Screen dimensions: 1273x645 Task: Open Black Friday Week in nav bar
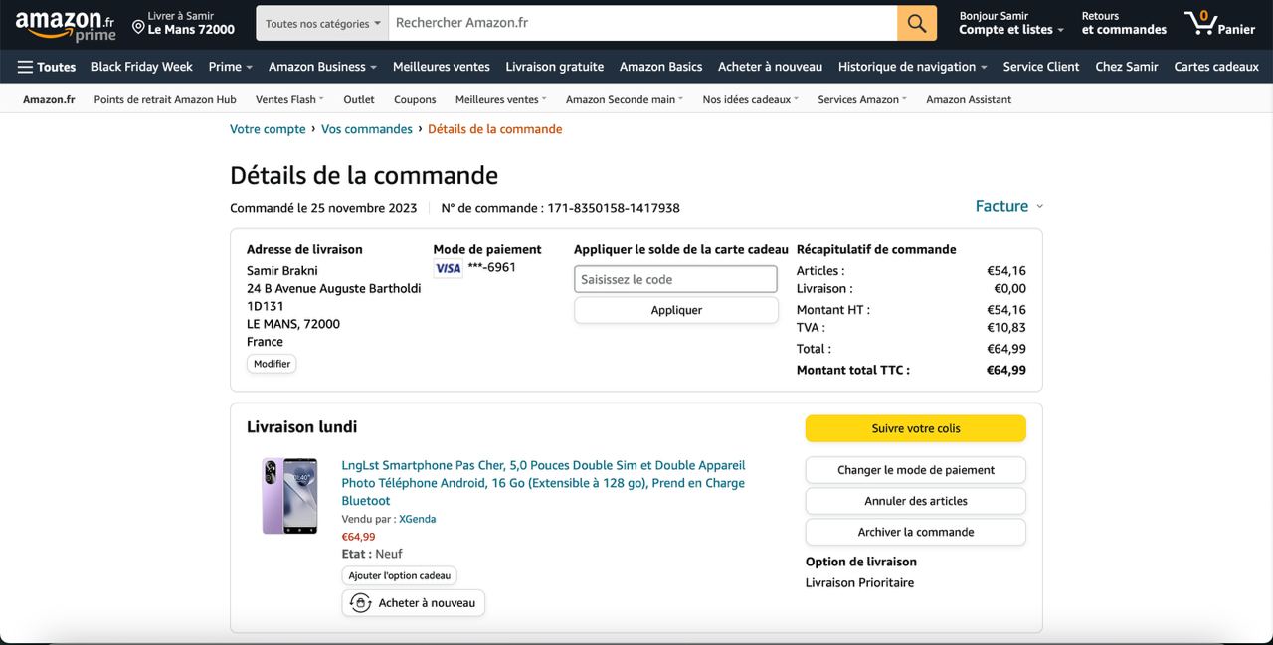141,67
